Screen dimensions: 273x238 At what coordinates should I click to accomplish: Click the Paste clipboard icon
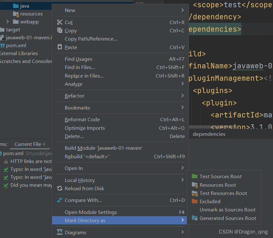pyautogui.click(x=60, y=47)
